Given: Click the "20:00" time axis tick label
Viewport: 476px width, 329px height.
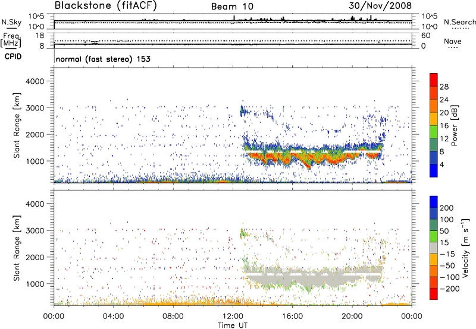Looking at the screenshot, I should click(352, 317).
